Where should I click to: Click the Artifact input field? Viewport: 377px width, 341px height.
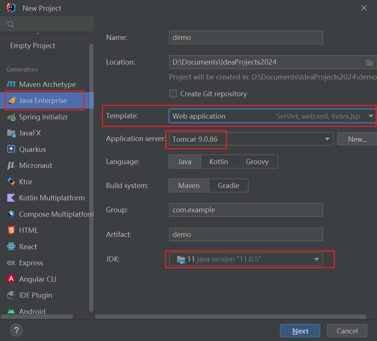246,234
